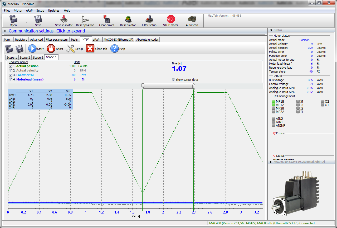Click the STOP motor icon
This screenshot has width=337, height=228.
click(x=170, y=19)
